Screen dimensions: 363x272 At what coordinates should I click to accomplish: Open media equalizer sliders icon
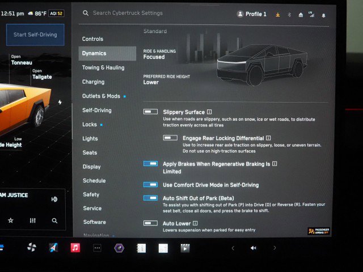(33, 220)
